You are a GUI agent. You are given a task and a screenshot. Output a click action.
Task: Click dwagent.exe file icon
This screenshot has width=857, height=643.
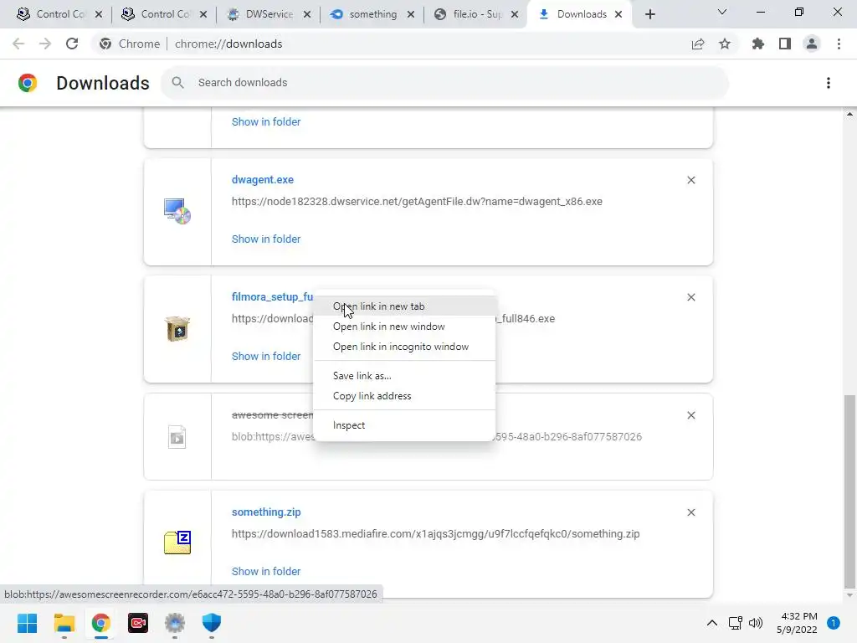coord(177,211)
